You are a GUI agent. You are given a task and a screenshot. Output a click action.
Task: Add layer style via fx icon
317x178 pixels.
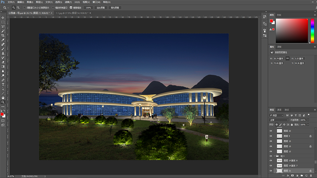click(x=287, y=175)
